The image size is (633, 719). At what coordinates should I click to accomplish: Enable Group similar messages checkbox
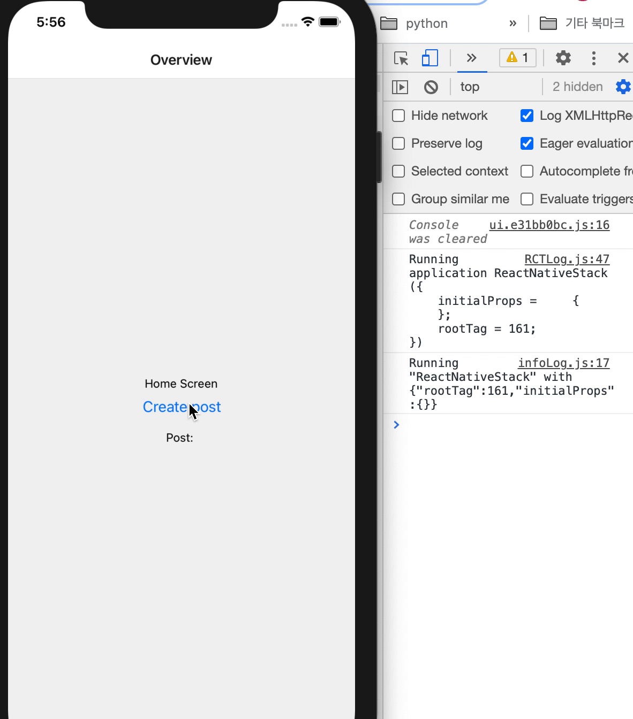click(398, 199)
